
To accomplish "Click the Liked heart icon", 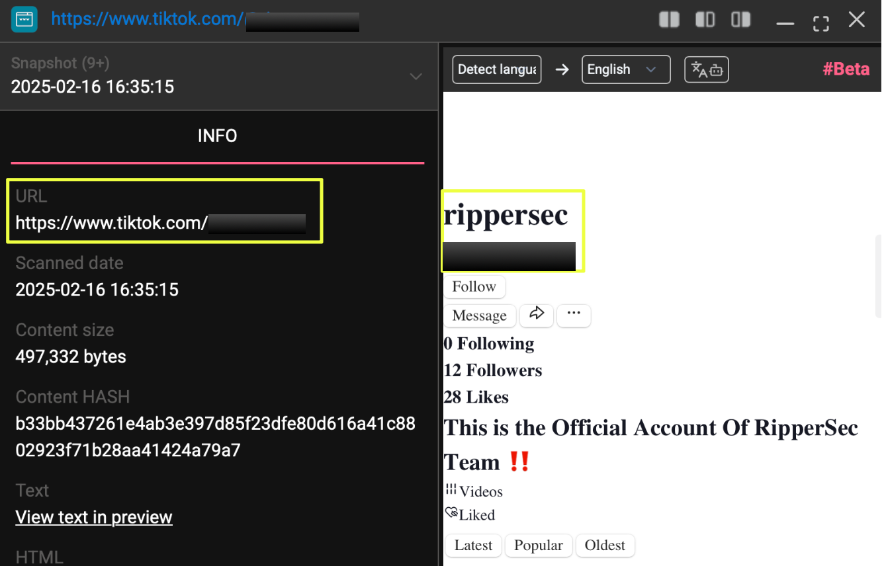I will pos(452,513).
